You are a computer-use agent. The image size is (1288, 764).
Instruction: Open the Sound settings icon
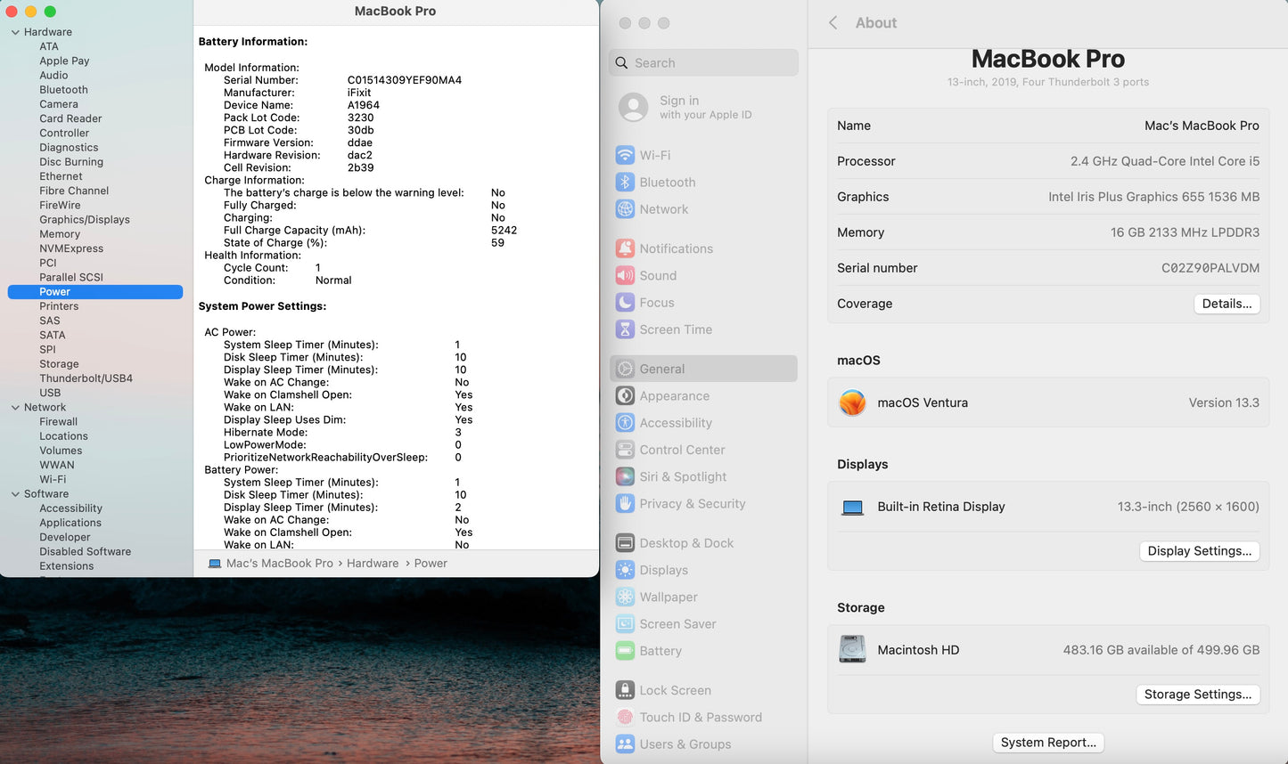[x=625, y=276]
